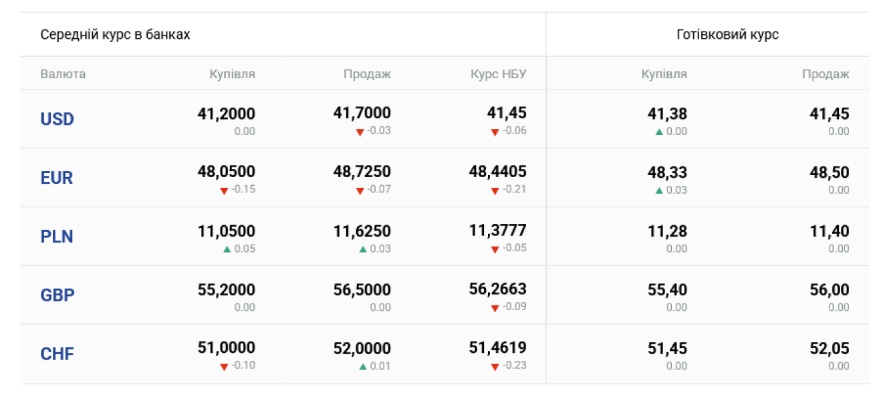Click the USD bank buy rate 41,2000
Viewport: 883px width, 401px height.
coord(226,114)
